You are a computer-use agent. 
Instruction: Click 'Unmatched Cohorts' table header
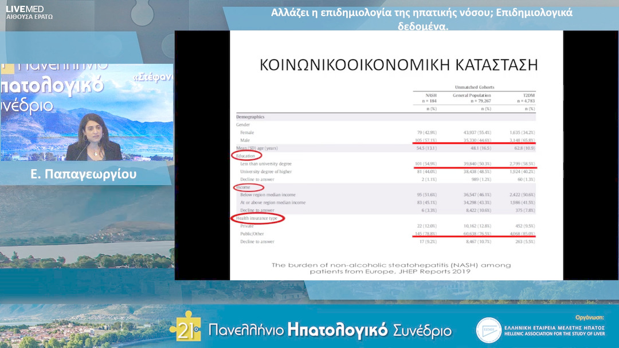474,87
